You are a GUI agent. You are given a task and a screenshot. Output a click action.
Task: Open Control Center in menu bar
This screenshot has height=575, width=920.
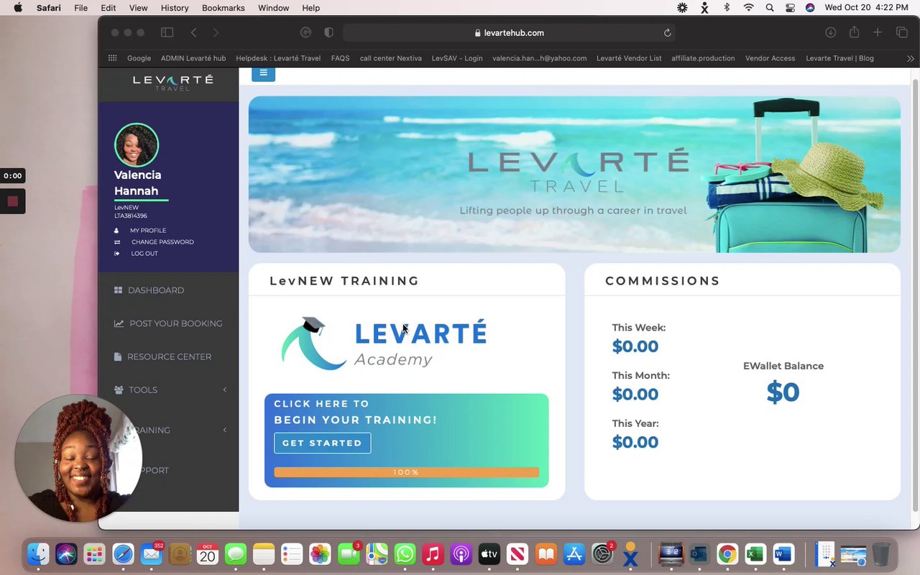[790, 8]
